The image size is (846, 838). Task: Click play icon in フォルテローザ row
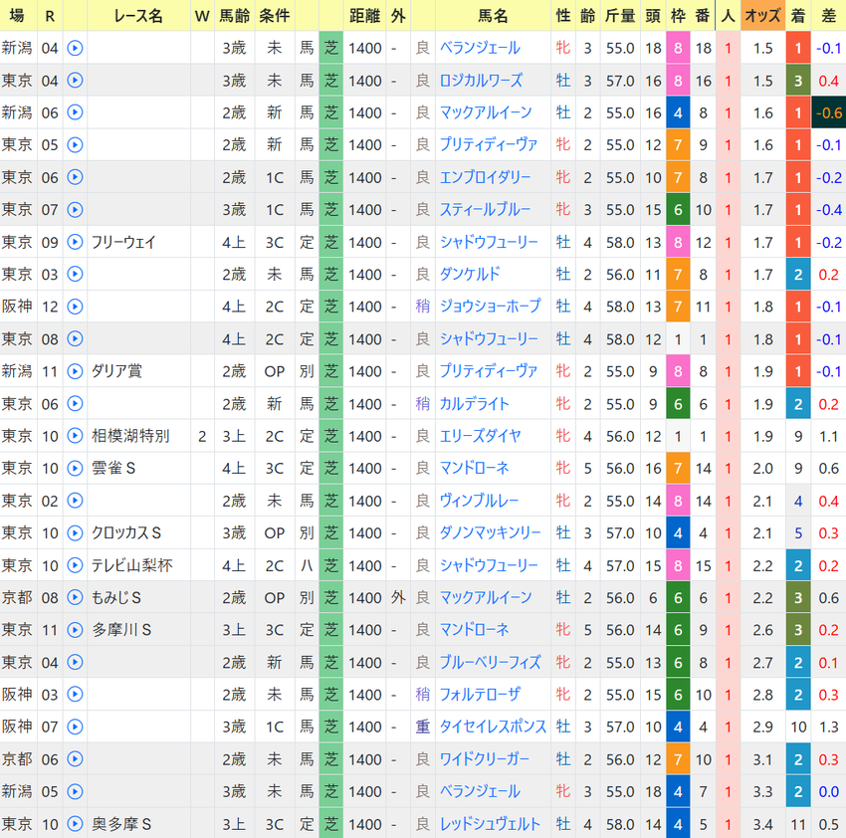click(75, 695)
